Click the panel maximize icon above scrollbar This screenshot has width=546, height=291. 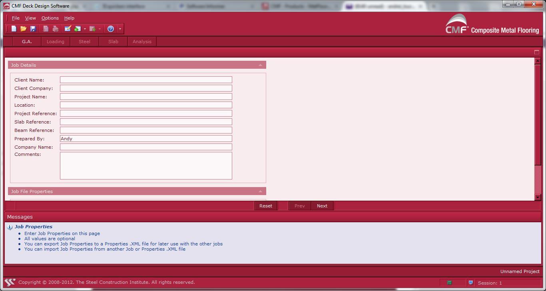point(537,52)
